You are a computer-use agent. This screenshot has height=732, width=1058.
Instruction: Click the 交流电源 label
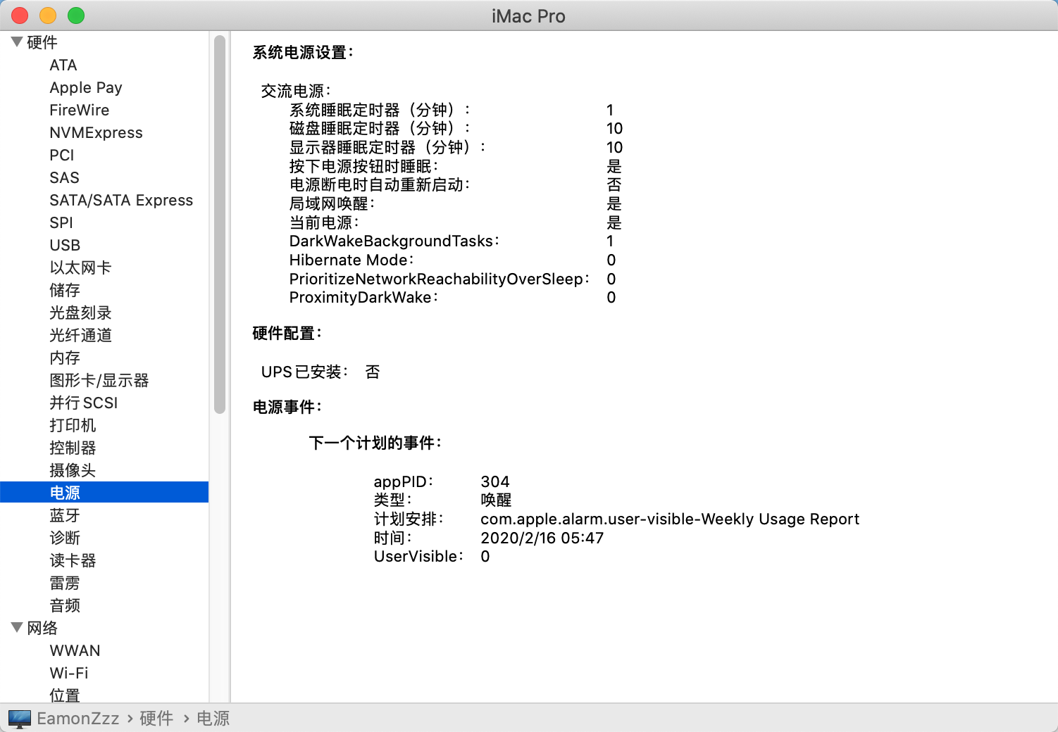[x=296, y=91]
